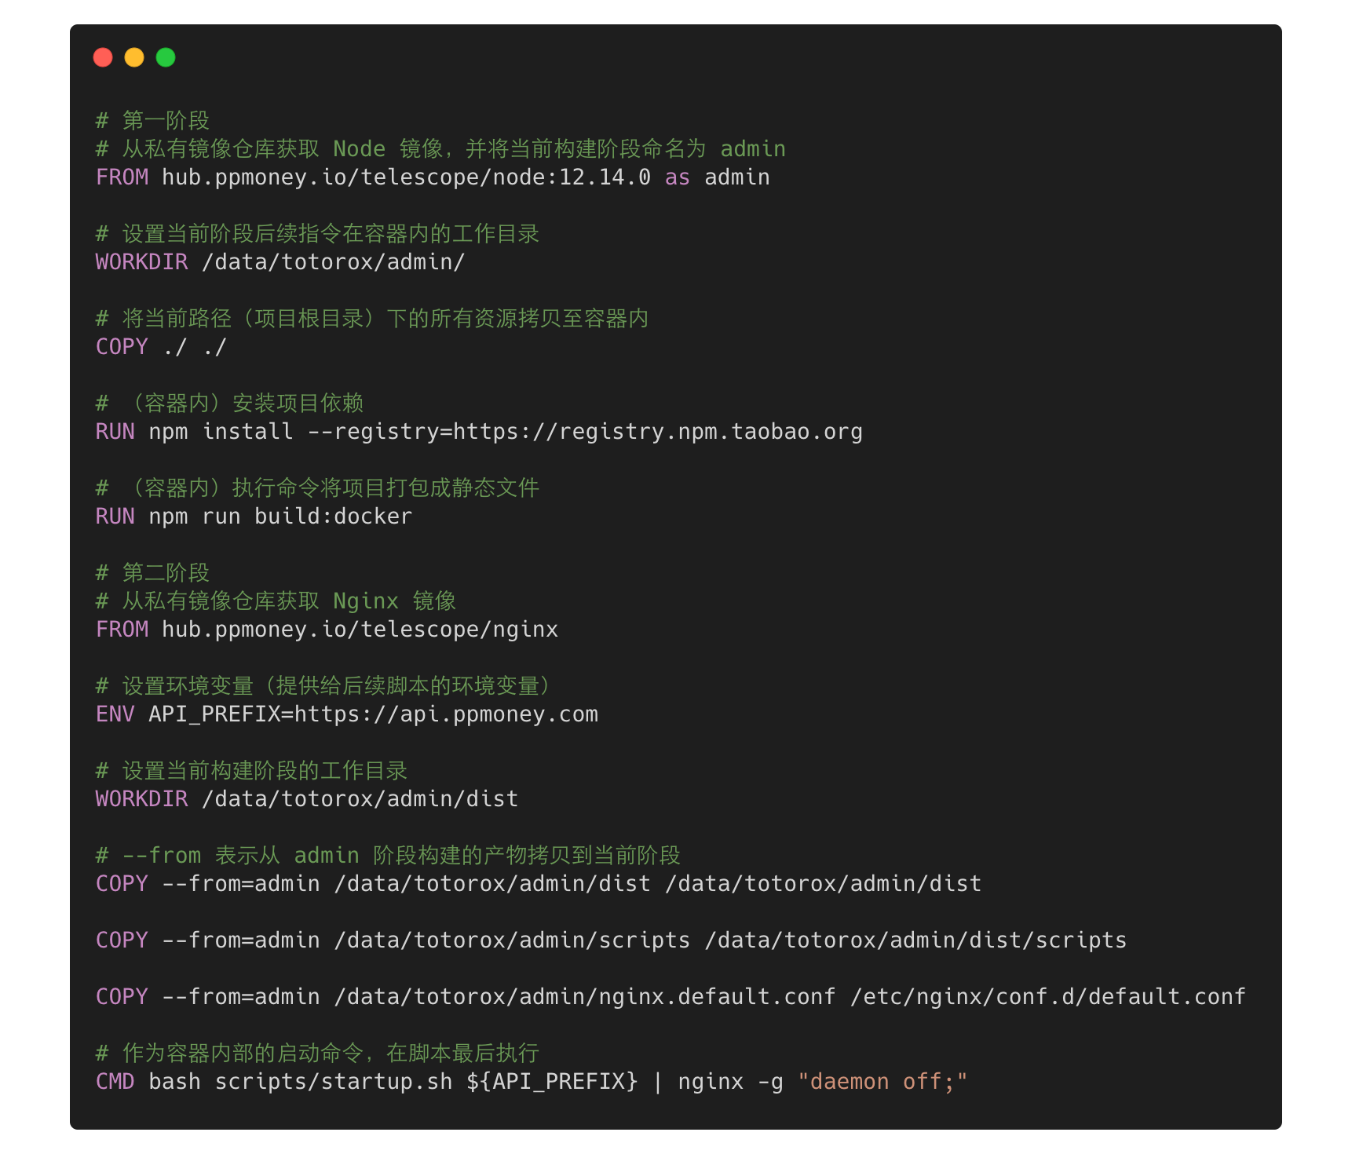Click the green window control dot
1352x1154 pixels.
pyautogui.click(x=164, y=57)
